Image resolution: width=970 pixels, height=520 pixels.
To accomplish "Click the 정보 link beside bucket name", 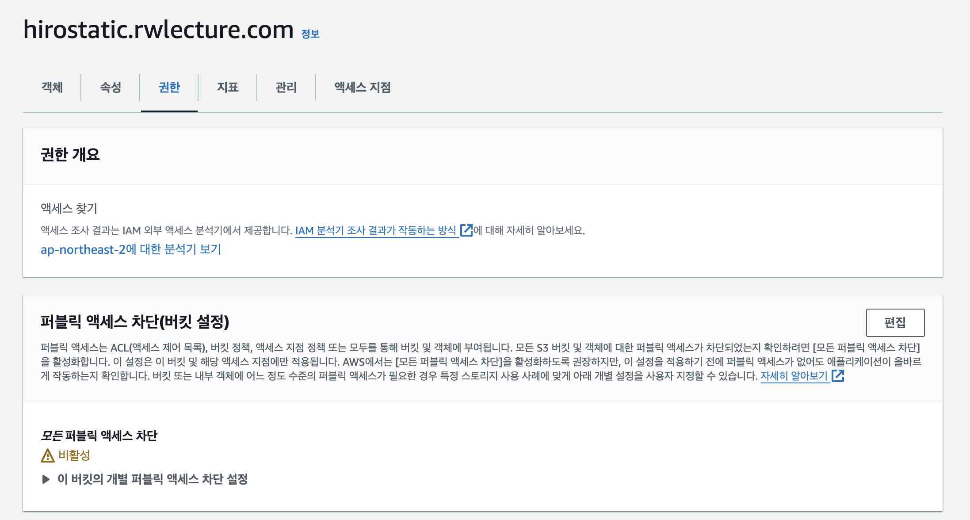I will [310, 34].
